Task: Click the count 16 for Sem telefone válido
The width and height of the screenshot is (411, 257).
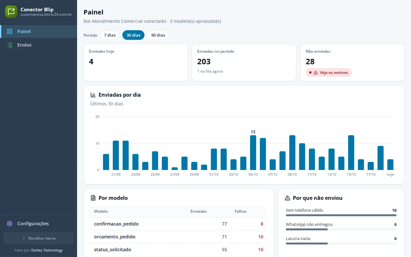Action: (x=394, y=210)
